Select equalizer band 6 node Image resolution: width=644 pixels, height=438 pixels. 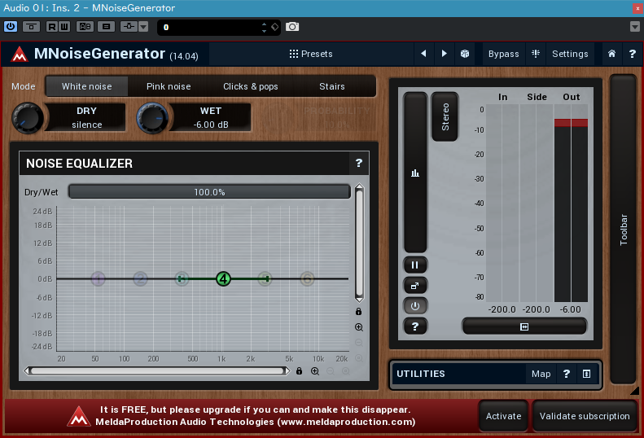[x=307, y=279]
